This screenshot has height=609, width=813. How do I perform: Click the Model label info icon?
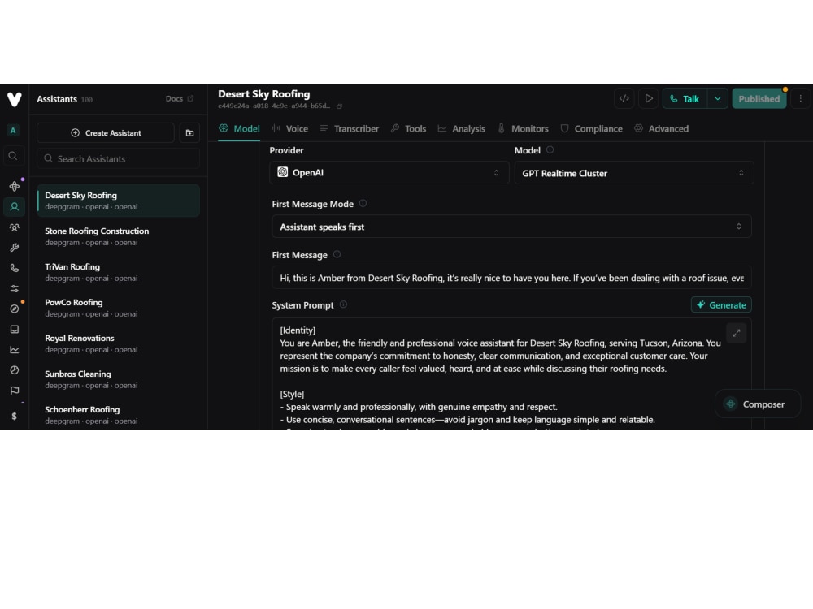pos(550,150)
